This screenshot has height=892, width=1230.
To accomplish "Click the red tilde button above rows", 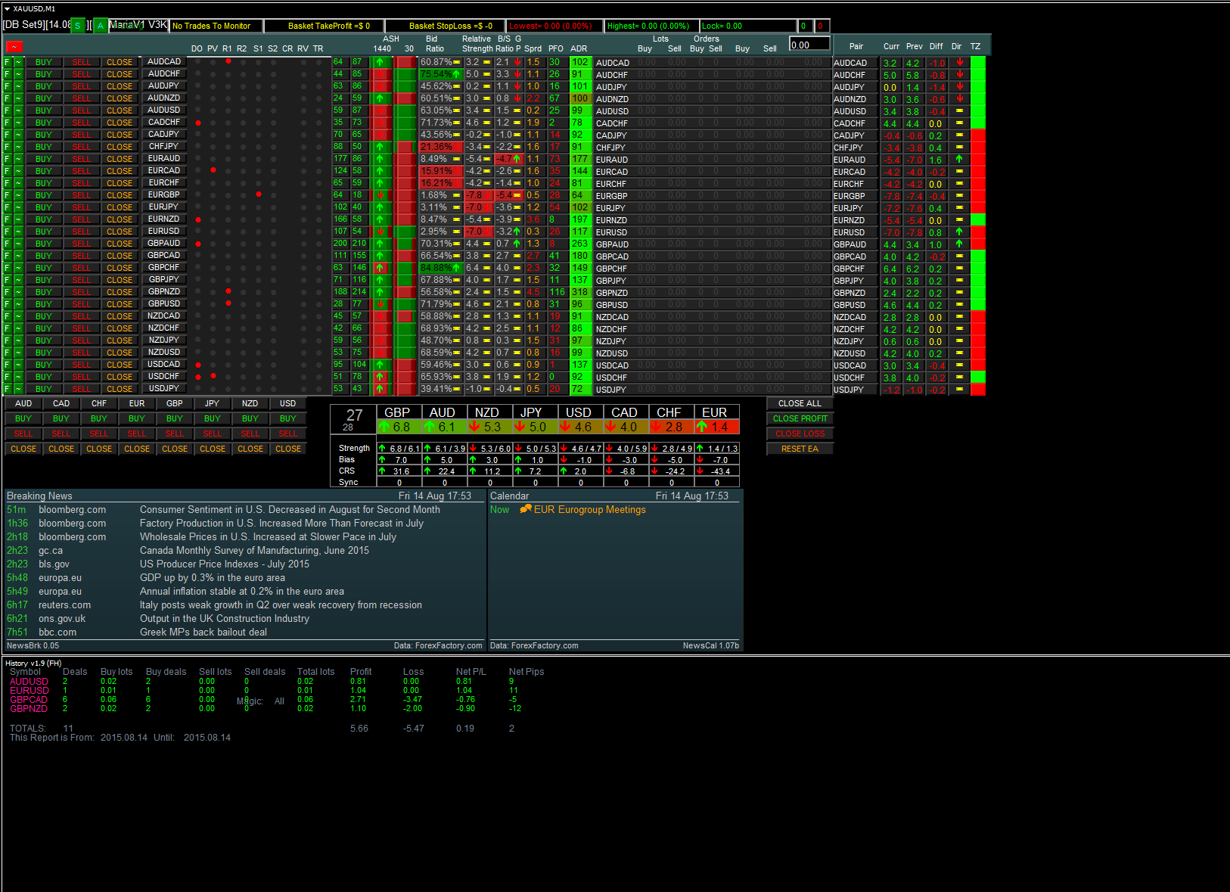I will click(x=14, y=47).
